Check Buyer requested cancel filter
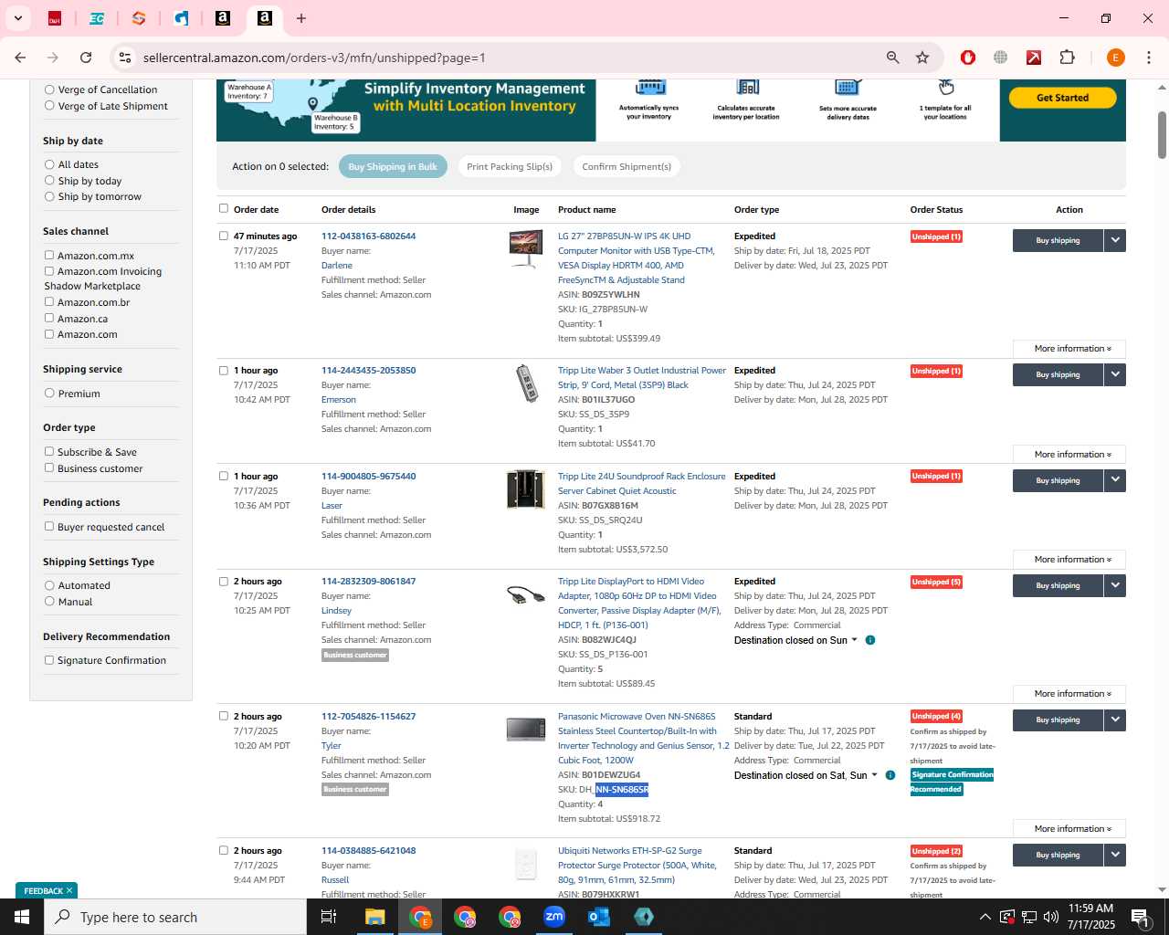The height and width of the screenshot is (935, 1169). [x=49, y=526]
